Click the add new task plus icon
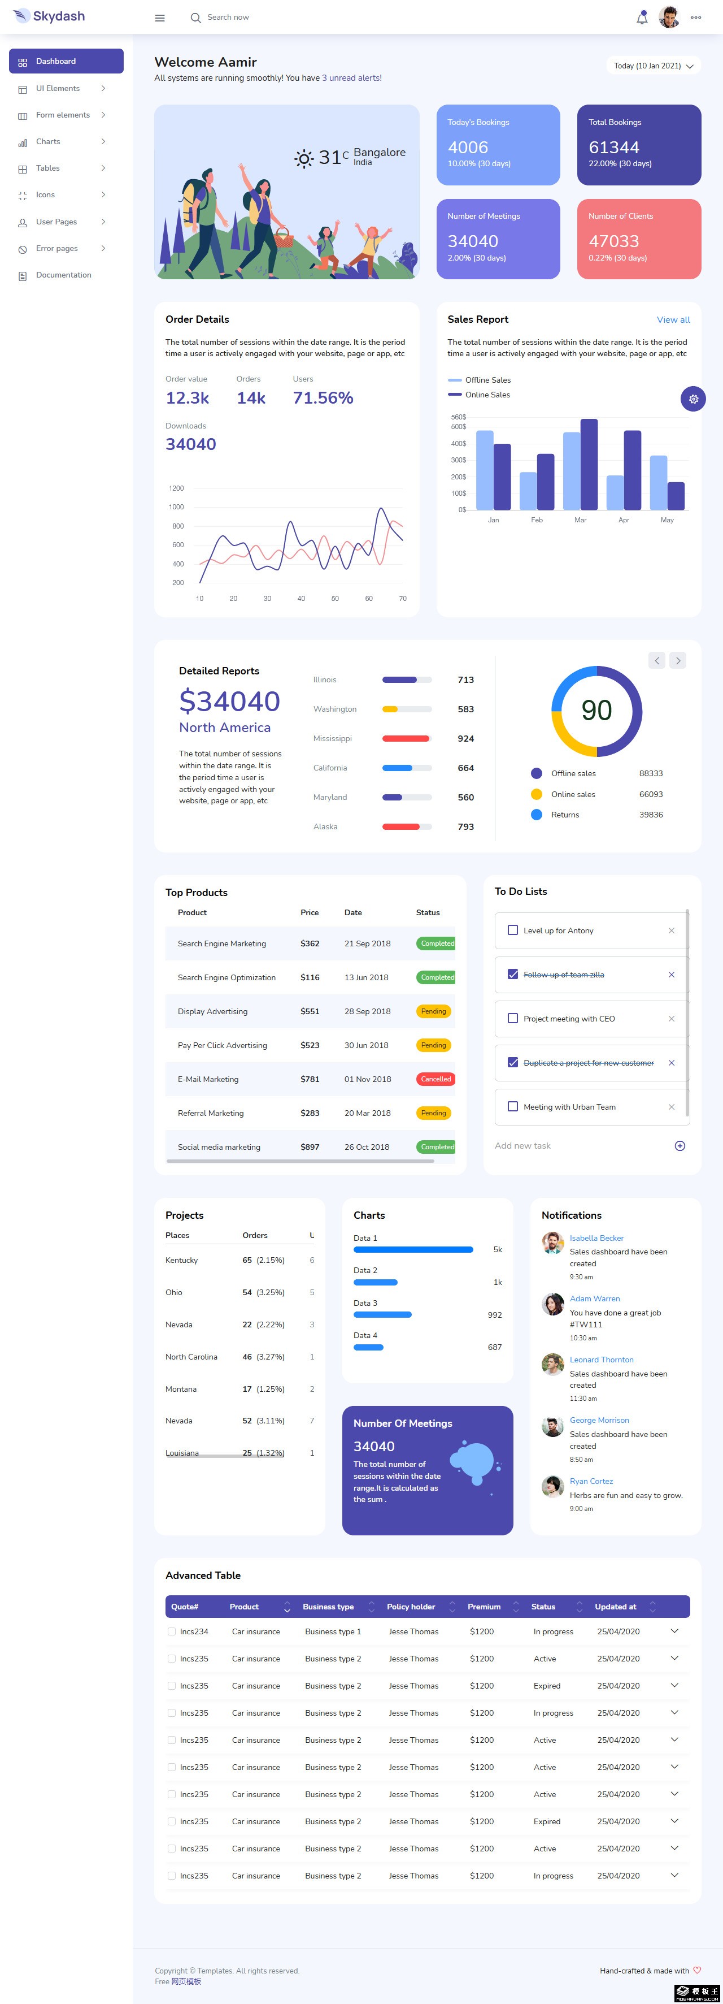The width and height of the screenshot is (723, 2004). (680, 1146)
